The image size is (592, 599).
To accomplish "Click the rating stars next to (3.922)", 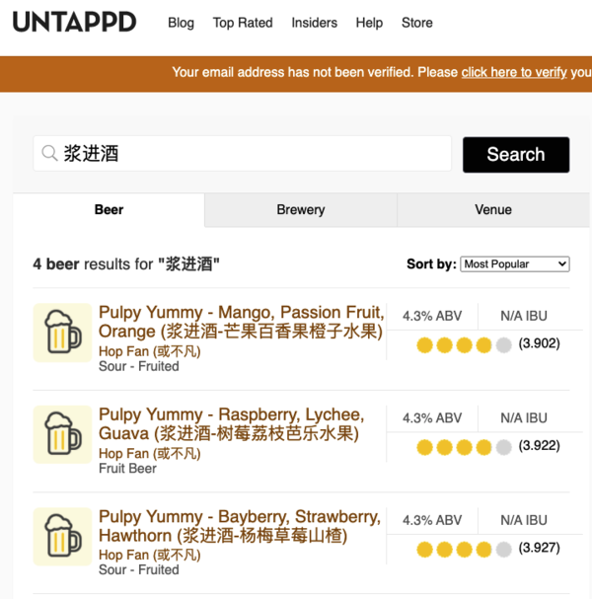I will pyautogui.click(x=464, y=447).
